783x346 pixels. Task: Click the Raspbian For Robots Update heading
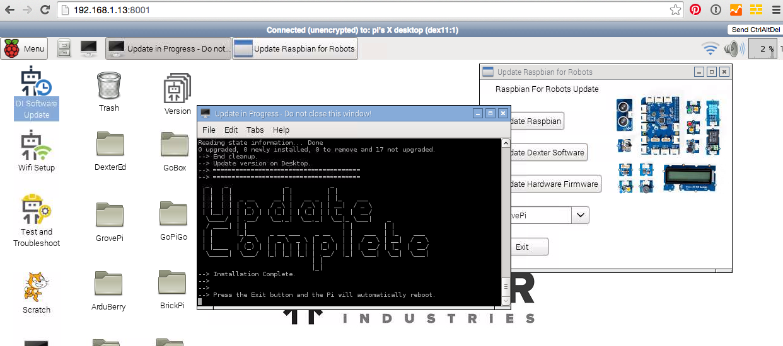547,89
